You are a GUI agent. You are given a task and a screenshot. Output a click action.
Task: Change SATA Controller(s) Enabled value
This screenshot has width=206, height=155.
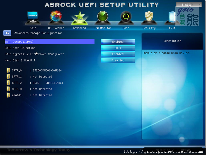point(118,42)
